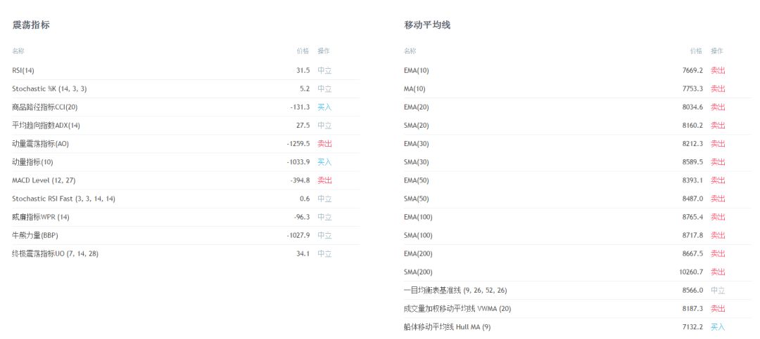Click 成交量加权移动平均线 VWMA (20) label
The image size is (760, 339).
tap(457, 309)
